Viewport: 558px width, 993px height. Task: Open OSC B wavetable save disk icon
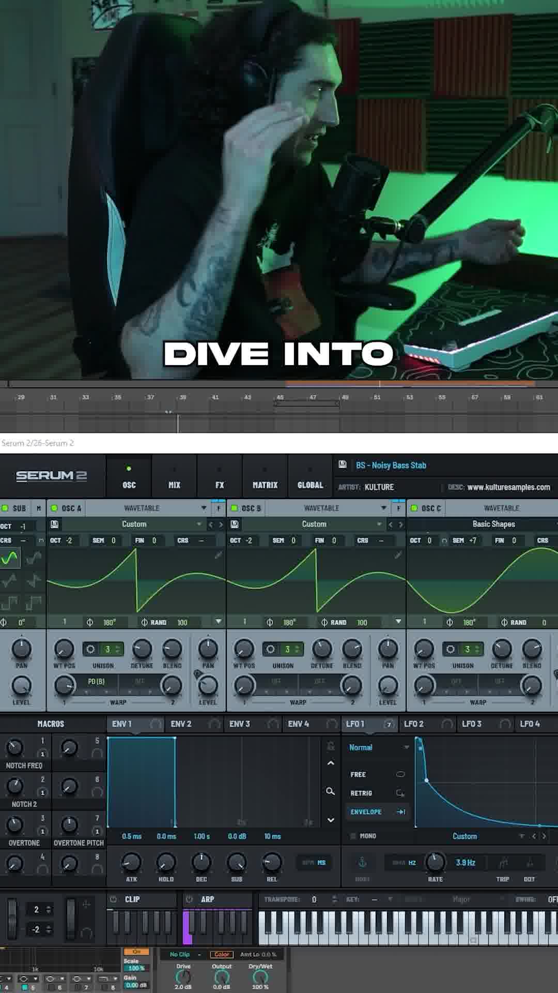(235, 524)
